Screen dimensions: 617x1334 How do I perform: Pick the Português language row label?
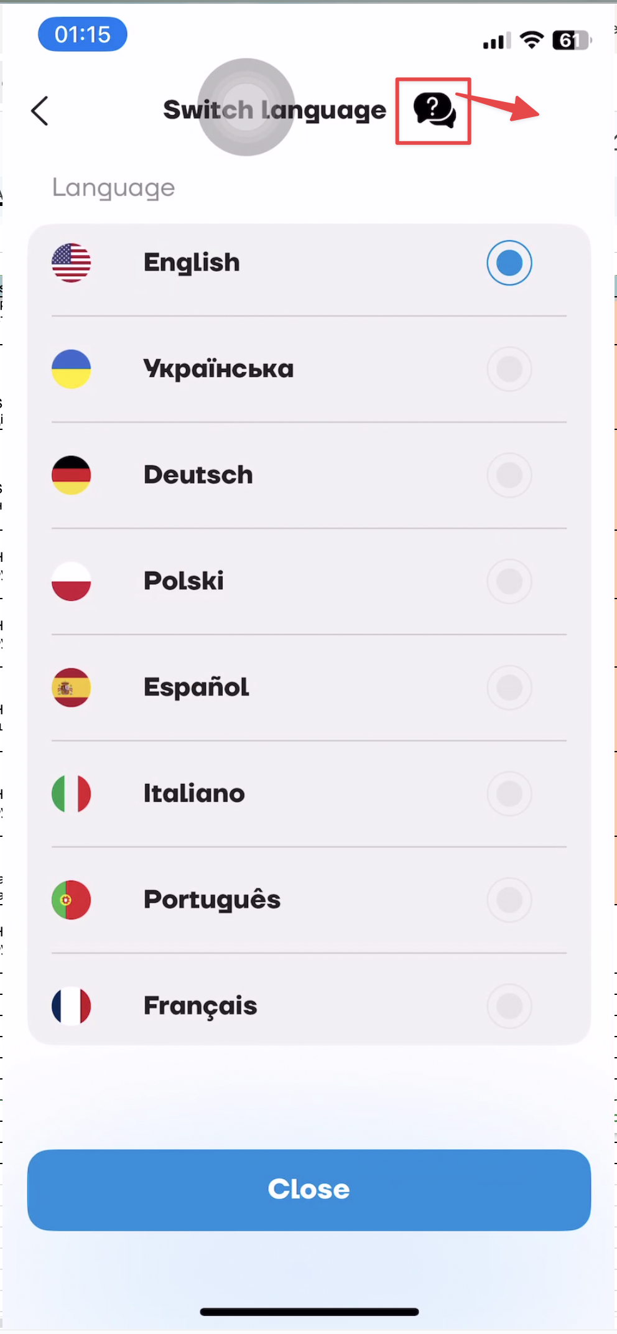coord(212,900)
